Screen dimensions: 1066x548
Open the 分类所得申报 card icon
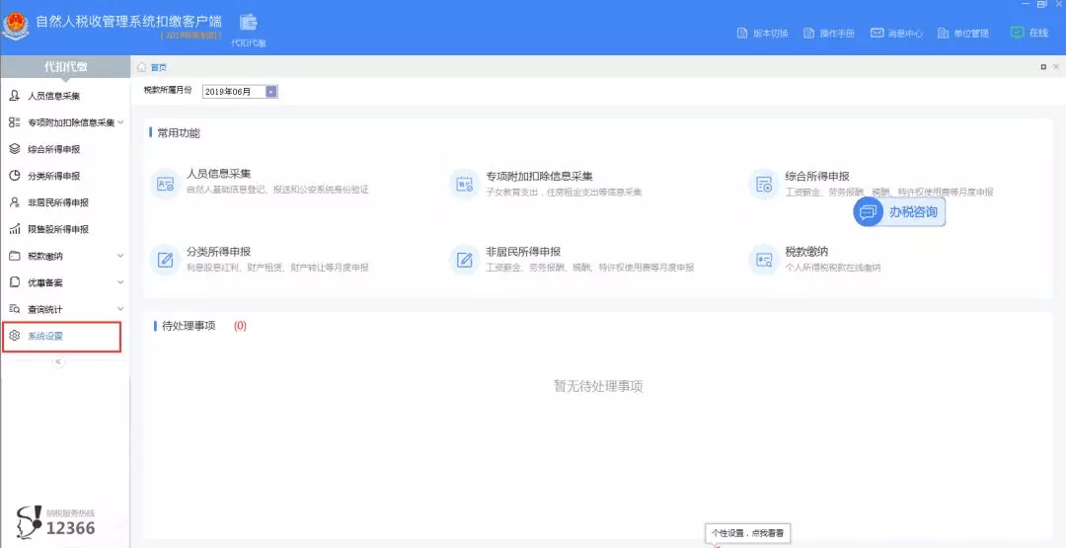click(164, 260)
